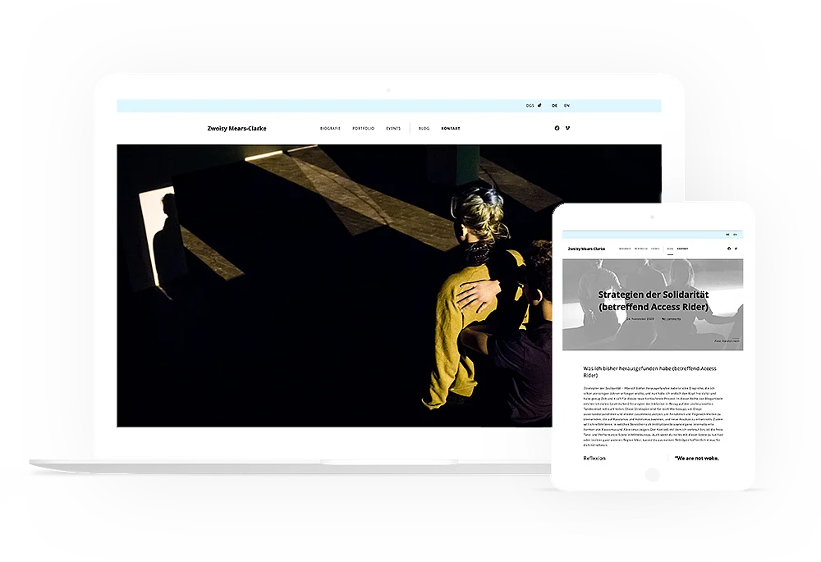
Task: Open the Biografie menu item
Action: 330,129
